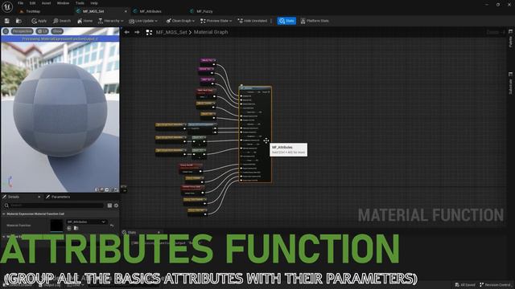The width and height of the screenshot is (515, 289).
Task: Open the Lit view mode dropdown
Action: click(42, 31)
